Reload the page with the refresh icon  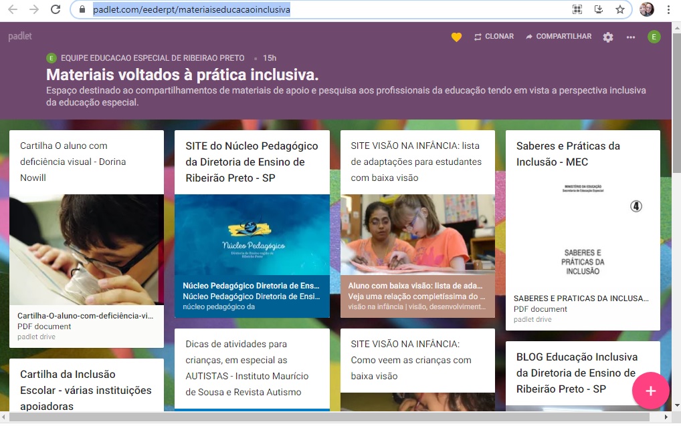[56, 10]
